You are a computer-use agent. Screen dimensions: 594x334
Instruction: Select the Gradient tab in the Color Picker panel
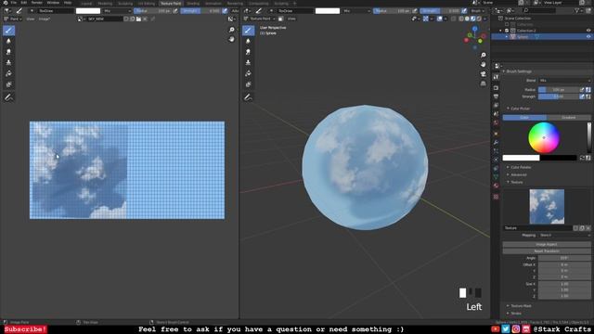tap(569, 118)
